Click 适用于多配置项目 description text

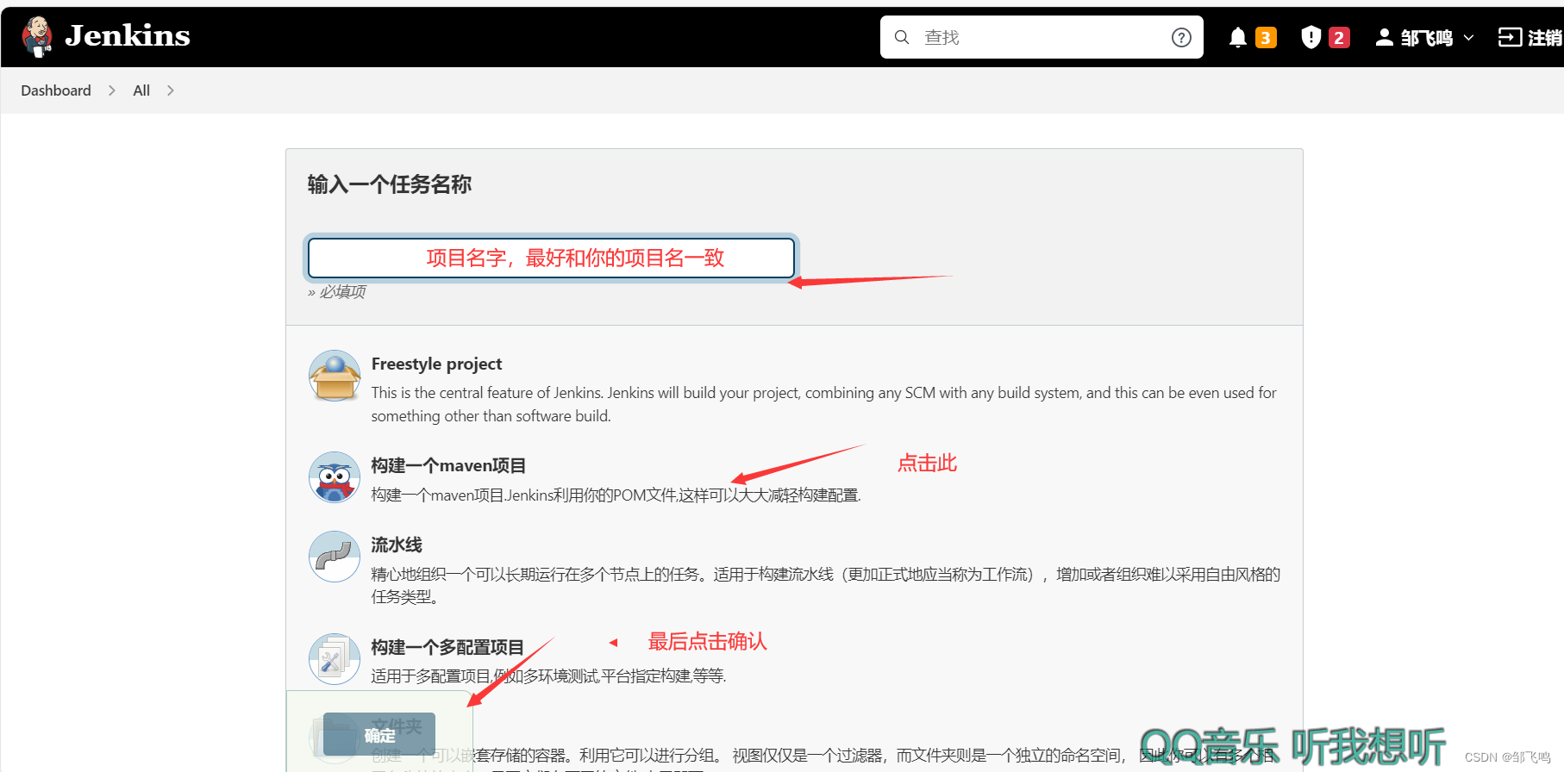click(548, 675)
